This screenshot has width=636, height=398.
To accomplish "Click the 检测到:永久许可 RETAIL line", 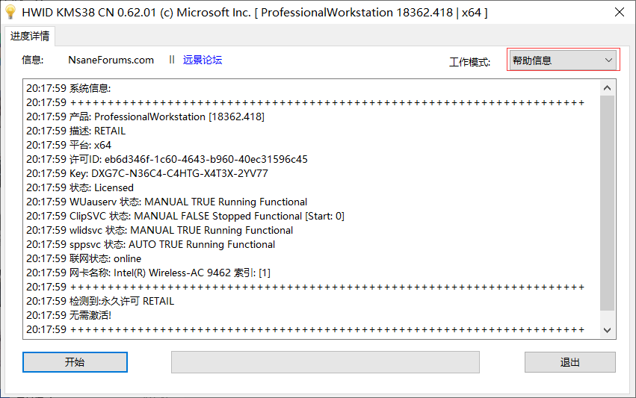I will point(100,301).
